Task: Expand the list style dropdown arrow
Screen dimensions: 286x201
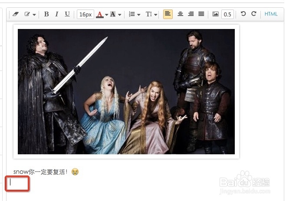Action: (138, 15)
